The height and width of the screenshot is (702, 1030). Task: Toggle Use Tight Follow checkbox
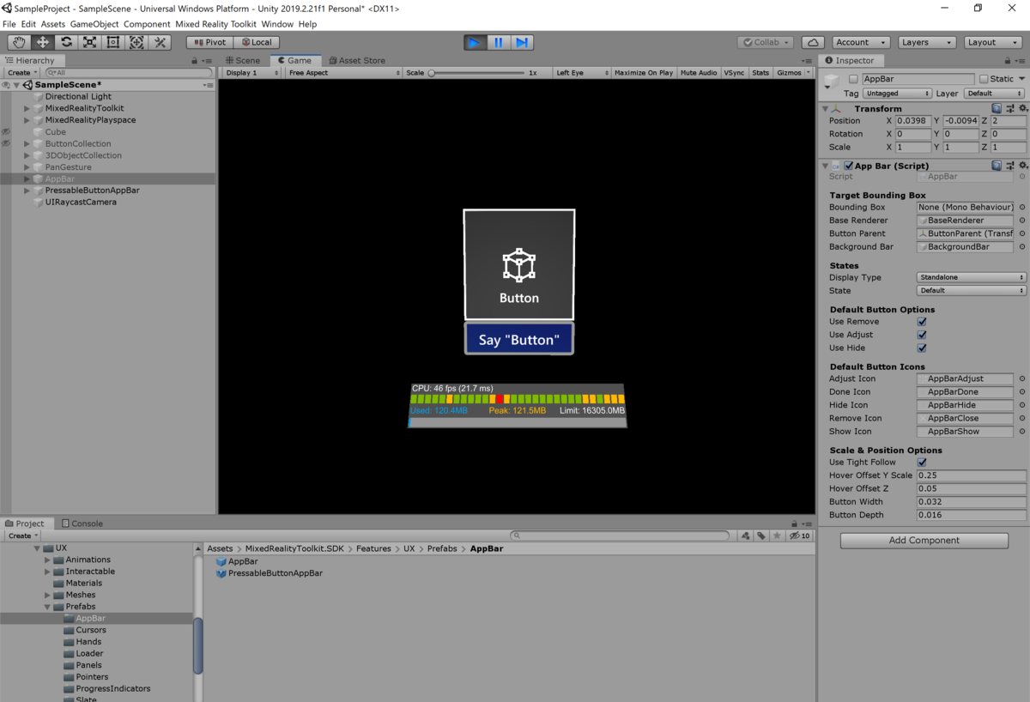click(x=922, y=463)
